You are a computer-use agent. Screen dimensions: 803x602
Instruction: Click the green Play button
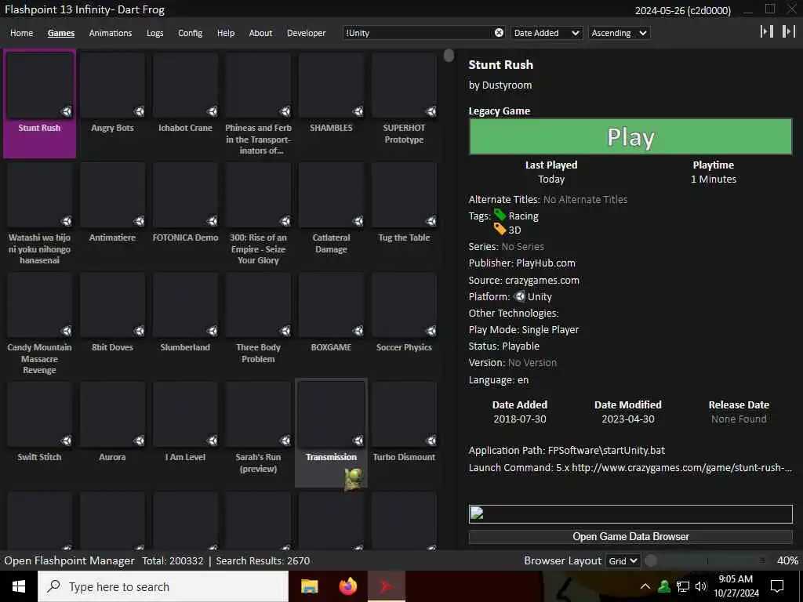coord(630,136)
